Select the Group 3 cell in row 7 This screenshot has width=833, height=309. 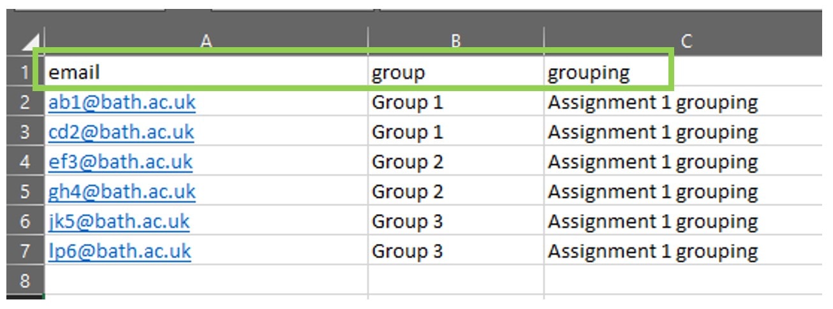coord(455,251)
